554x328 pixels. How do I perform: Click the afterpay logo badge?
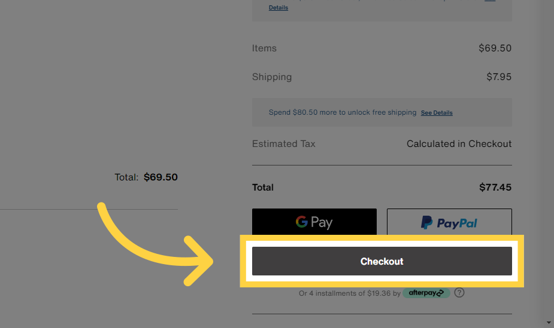pyautogui.click(x=426, y=293)
